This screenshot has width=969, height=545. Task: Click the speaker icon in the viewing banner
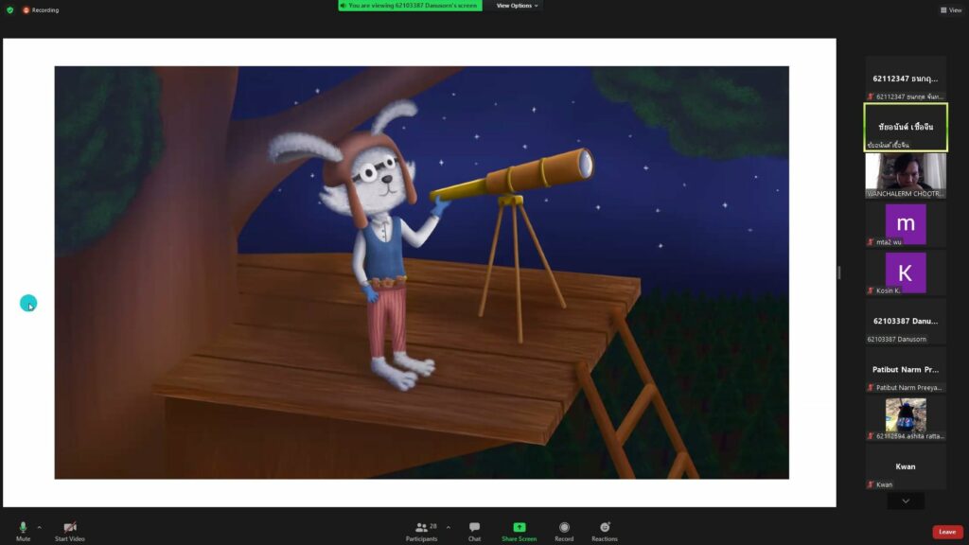pyautogui.click(x=344, y=6)
